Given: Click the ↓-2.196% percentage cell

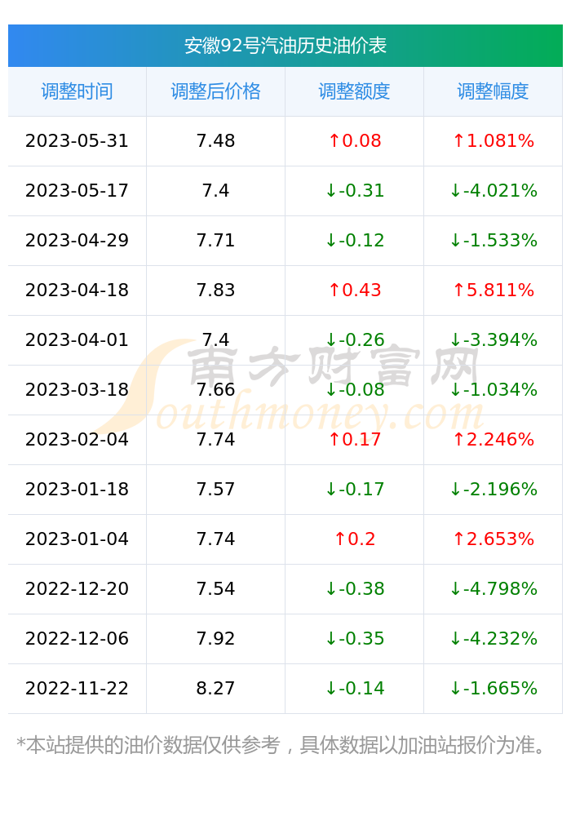Looking at the screenshot, I should pyautogui.click(x=493, y=490).
